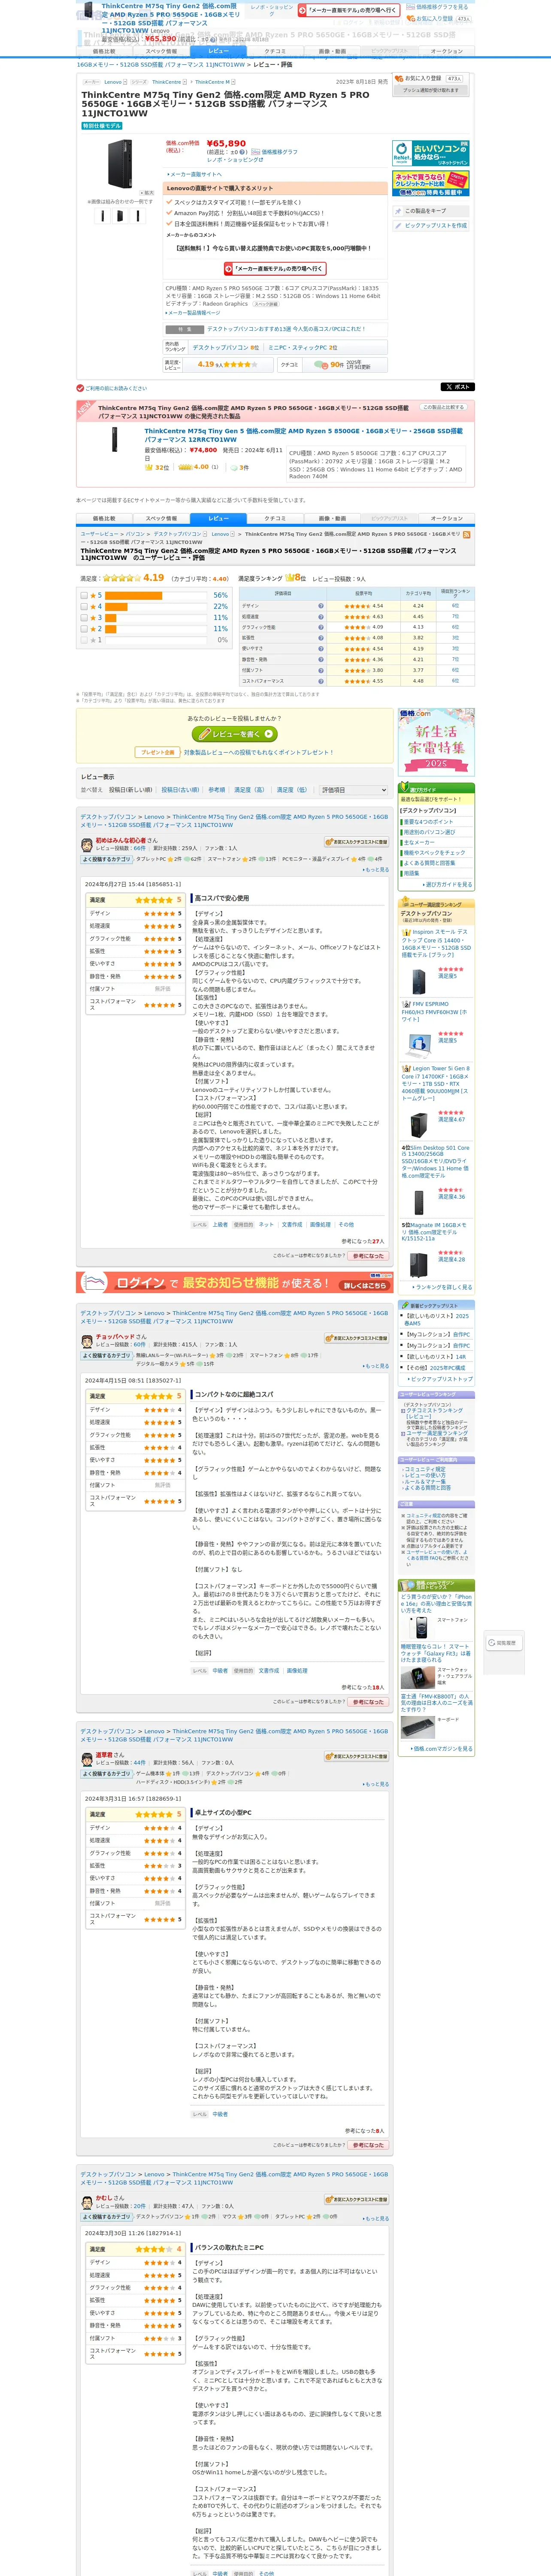
Task: Open help icon for 使いやすさ rating row
Action: (321, 649)
